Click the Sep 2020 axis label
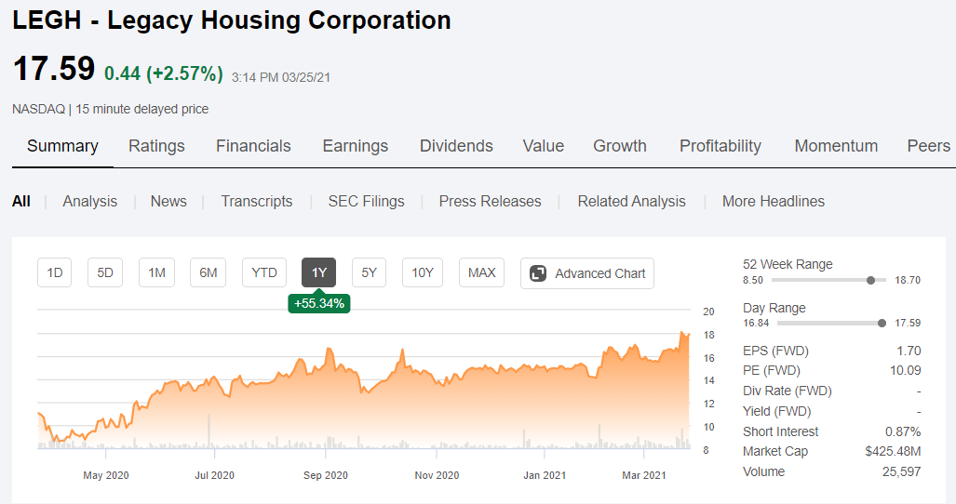 tap(326, 475)
